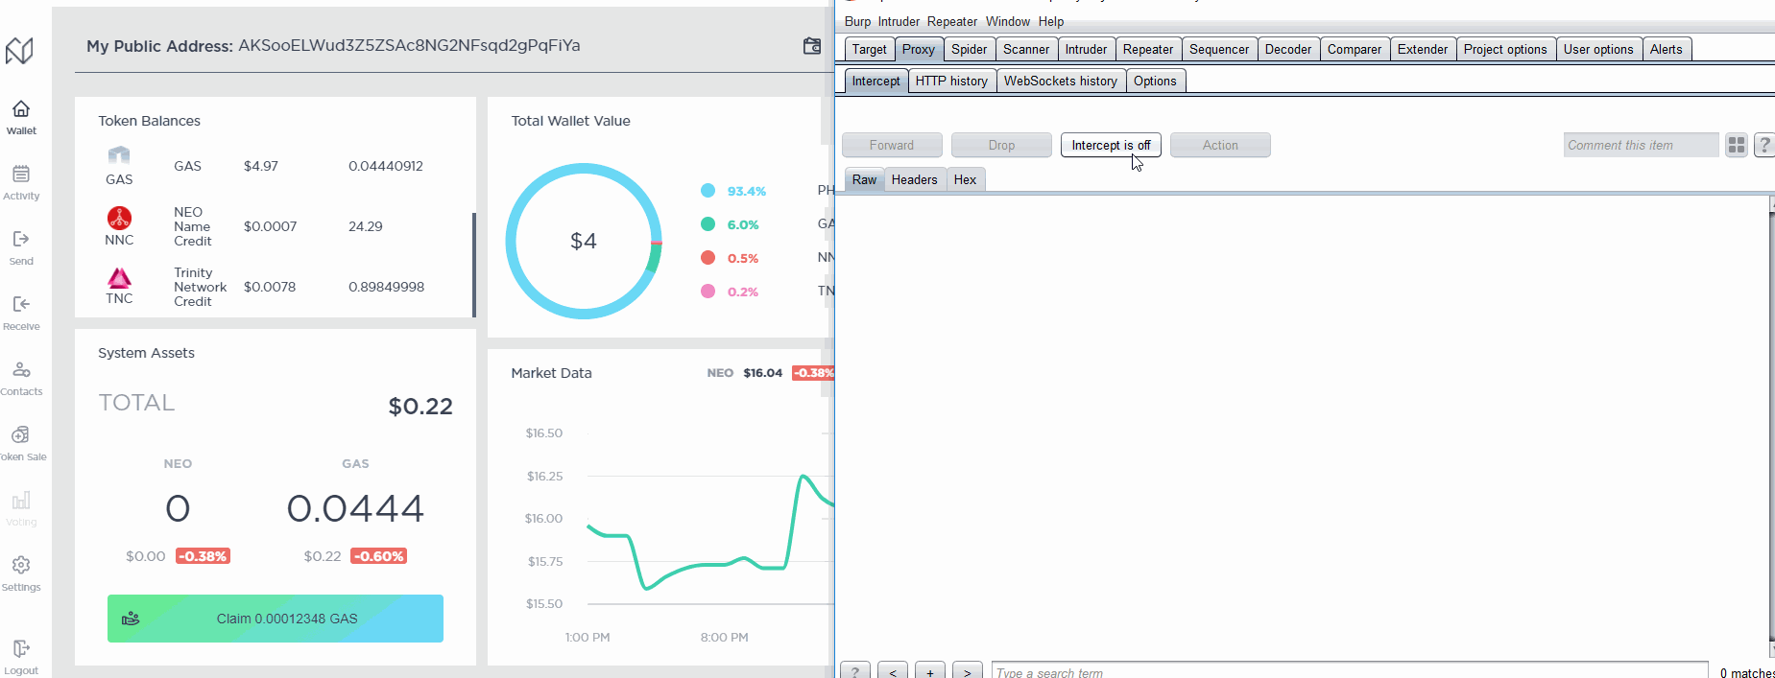Open the Alerts tab
Screen dimensions: 1775x678
click(x=1667, y=49)
